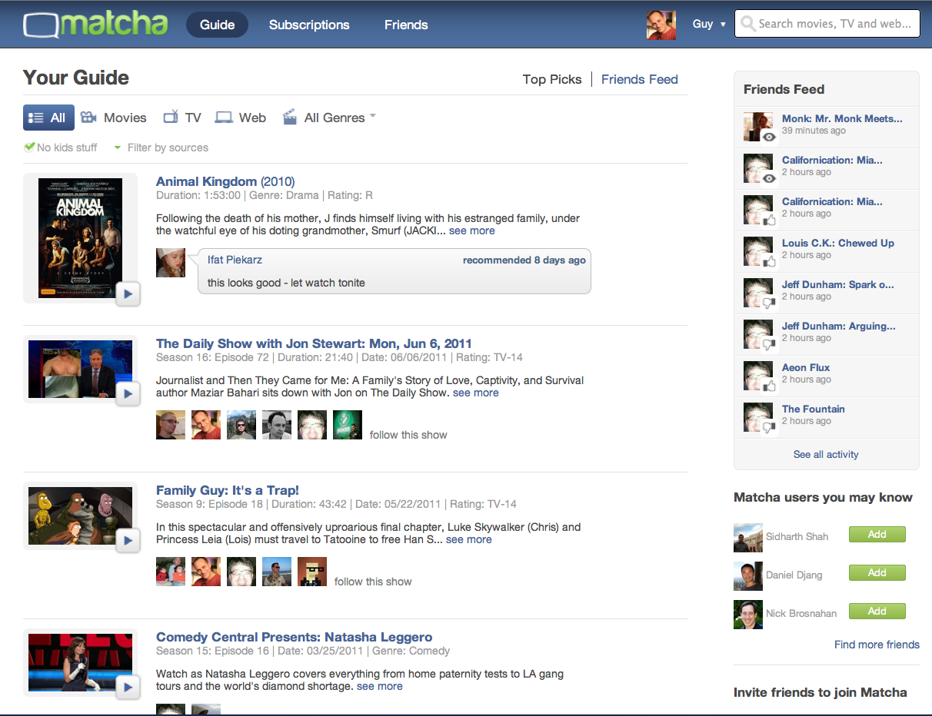Open Family Guy: It's a Trap! title
The height and width of the screenshot is (716, 932).
pos(228,490)
